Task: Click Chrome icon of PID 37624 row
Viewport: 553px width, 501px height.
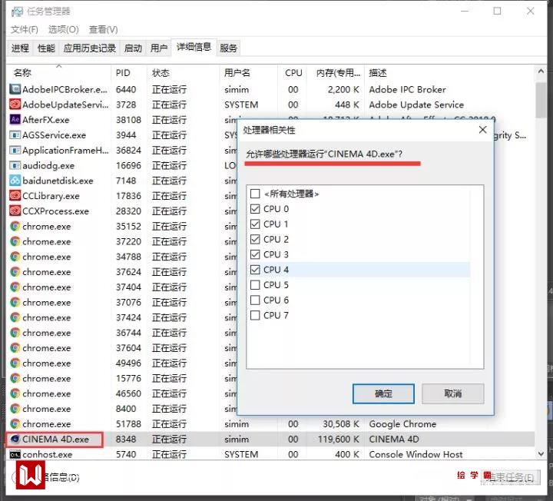Action: pos(15,272)
